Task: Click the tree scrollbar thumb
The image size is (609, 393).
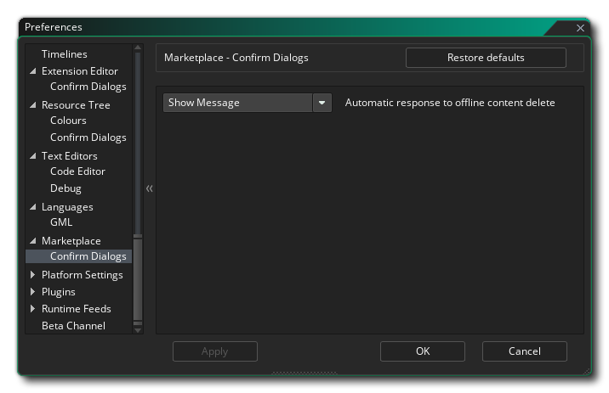Action: click(138, 281)
